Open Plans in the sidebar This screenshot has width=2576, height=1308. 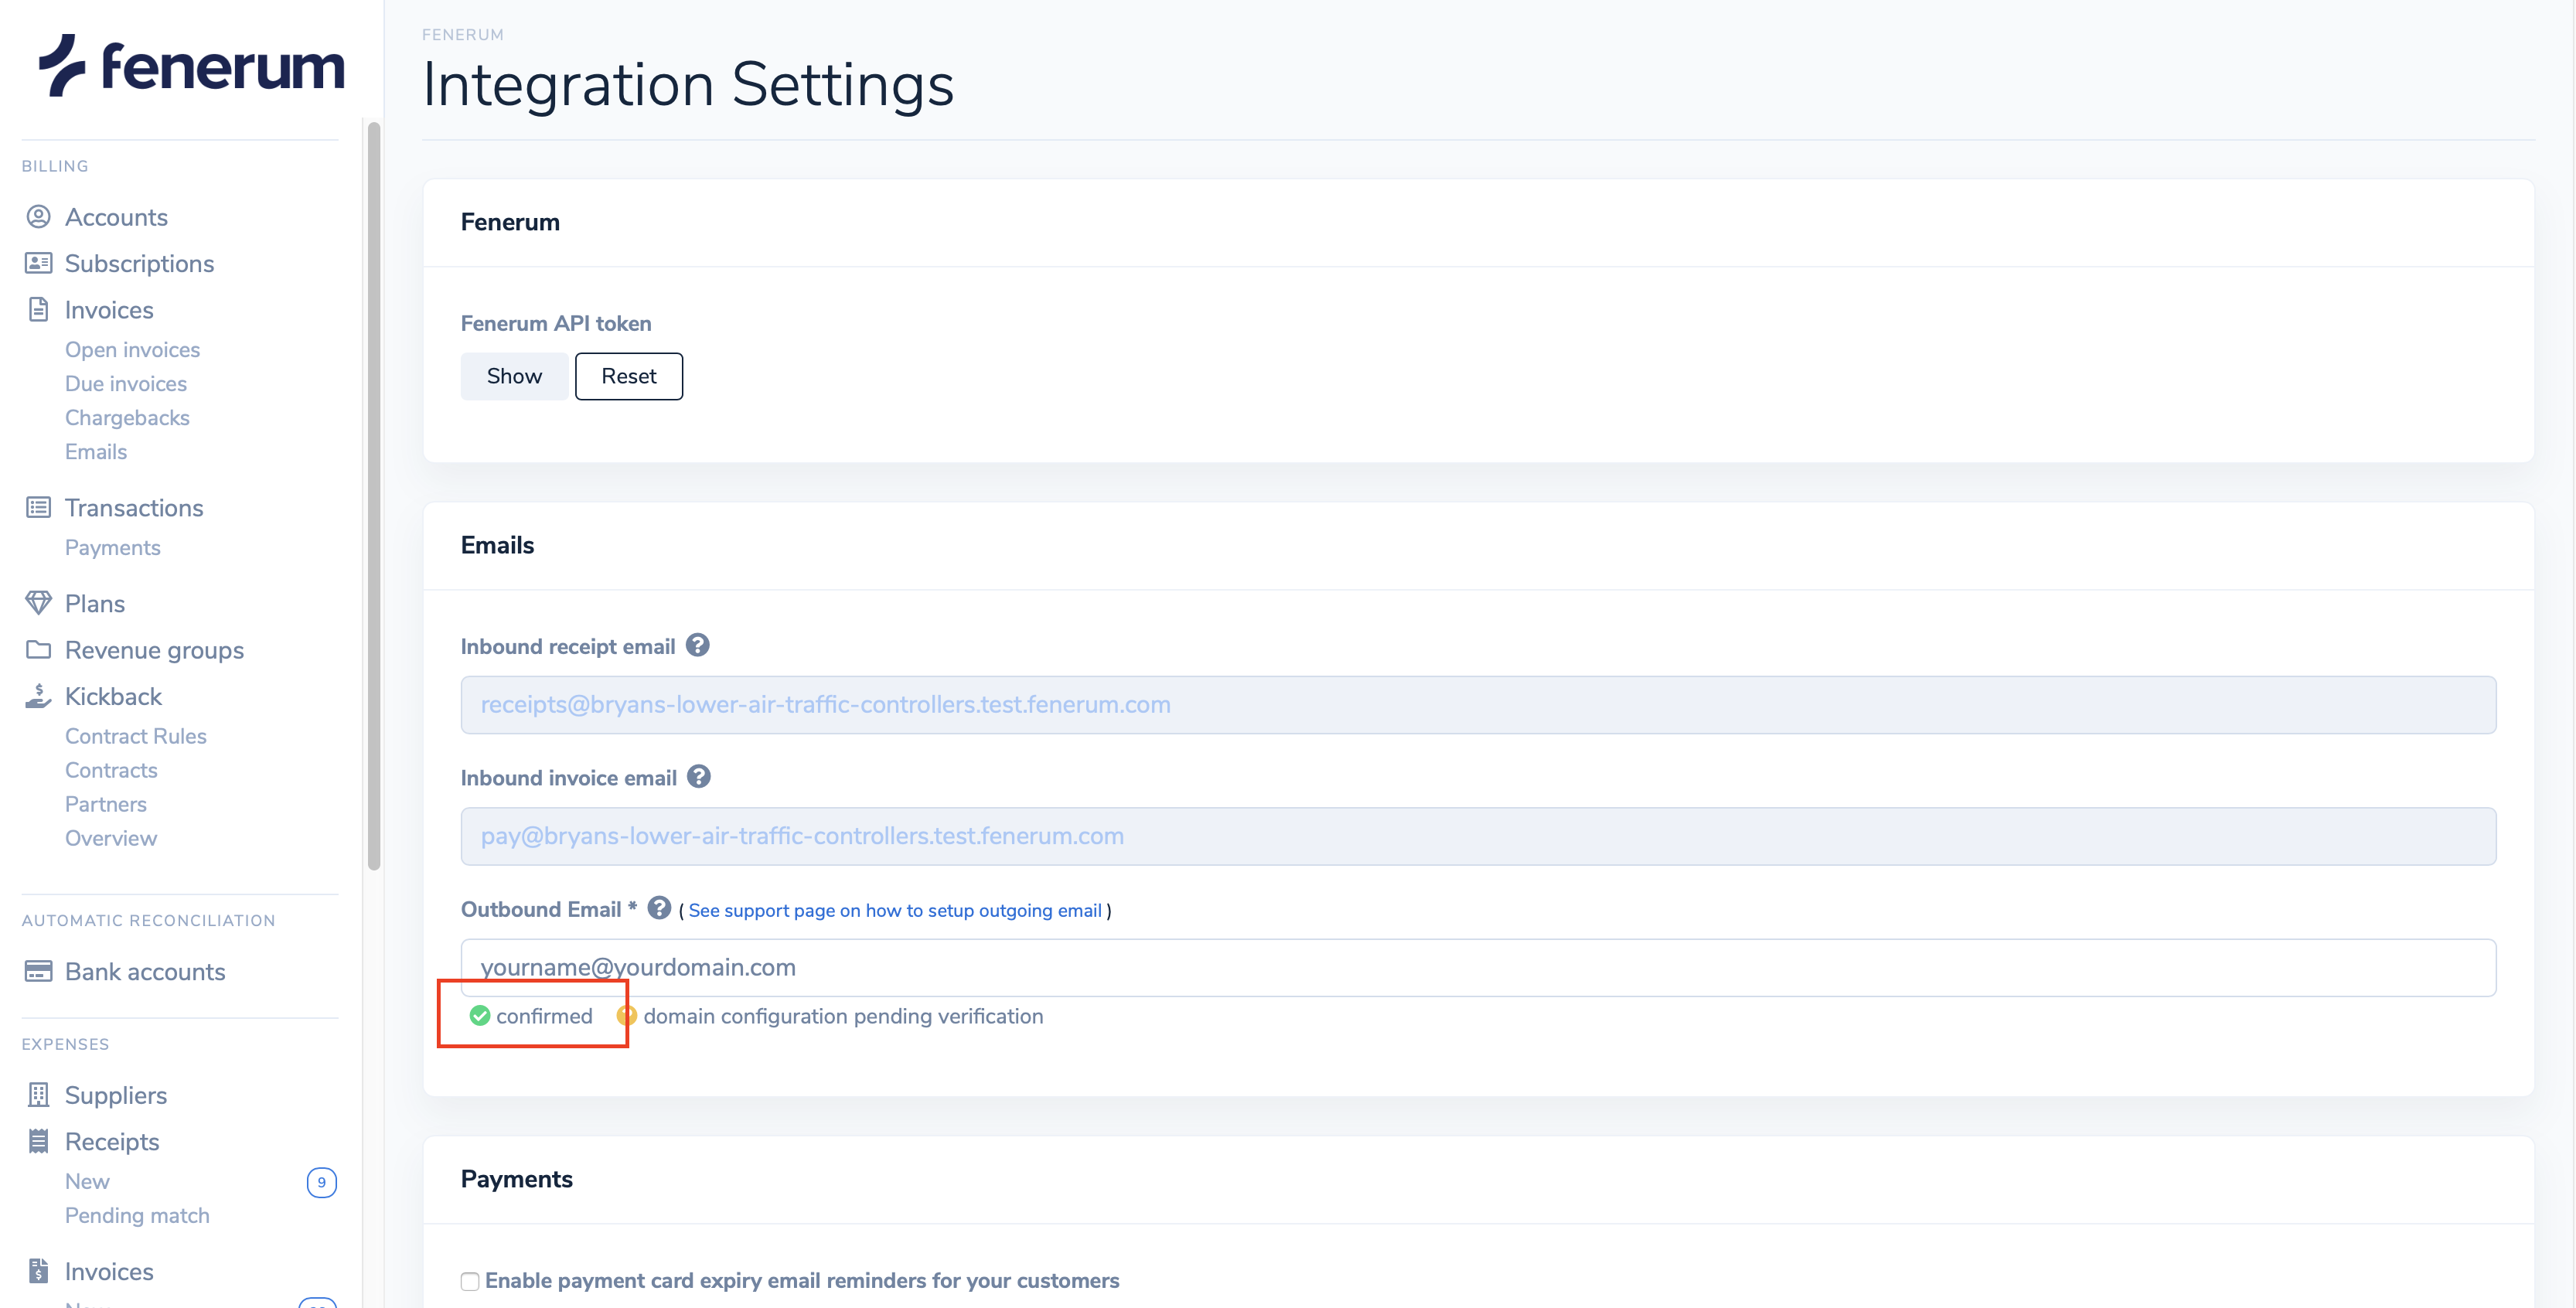[95, 604]
